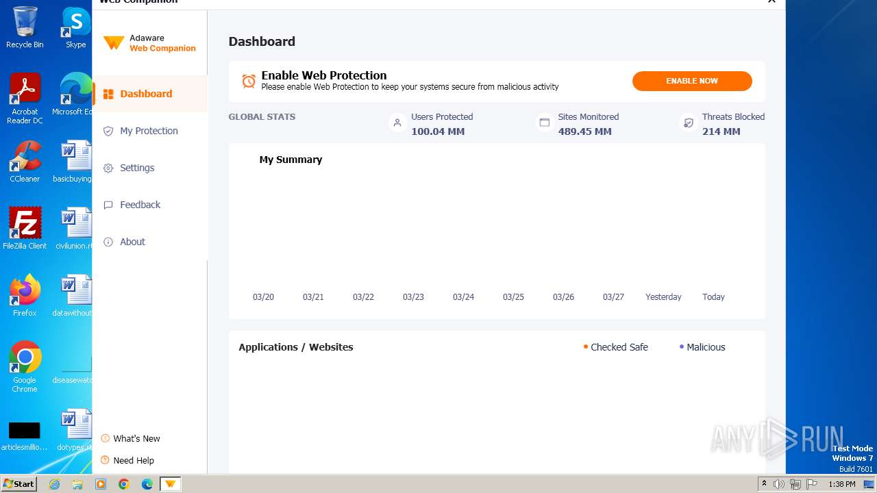This screenshot has height=493, width=877.
Task: Click the alarm clock Web Protection icon
Action: [x=249, y=81]
